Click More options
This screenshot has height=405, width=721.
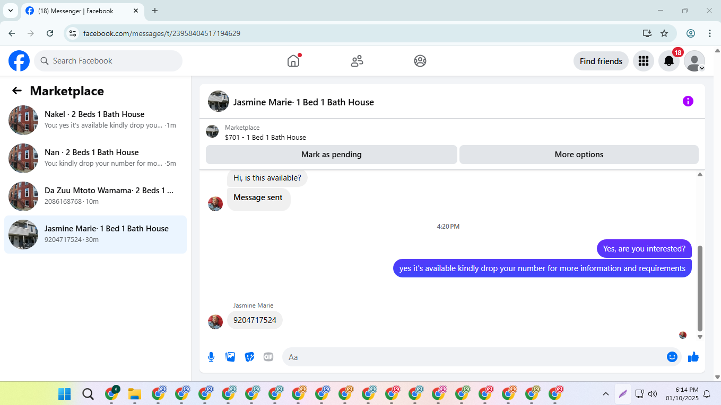pyautogui.click(x=579, y=155)
